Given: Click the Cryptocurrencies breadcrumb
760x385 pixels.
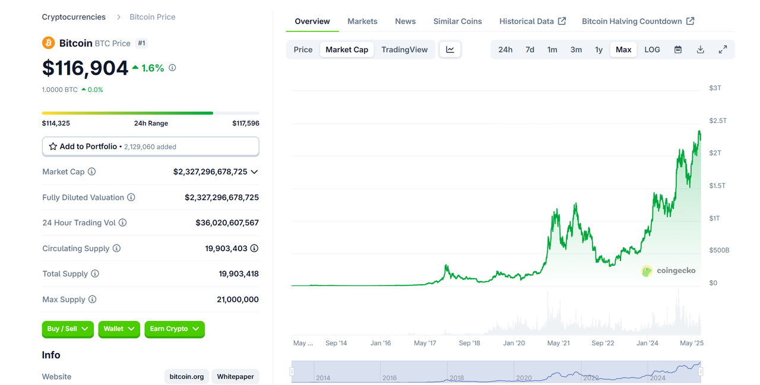Looking at the screenshot, I should point(73,17).
